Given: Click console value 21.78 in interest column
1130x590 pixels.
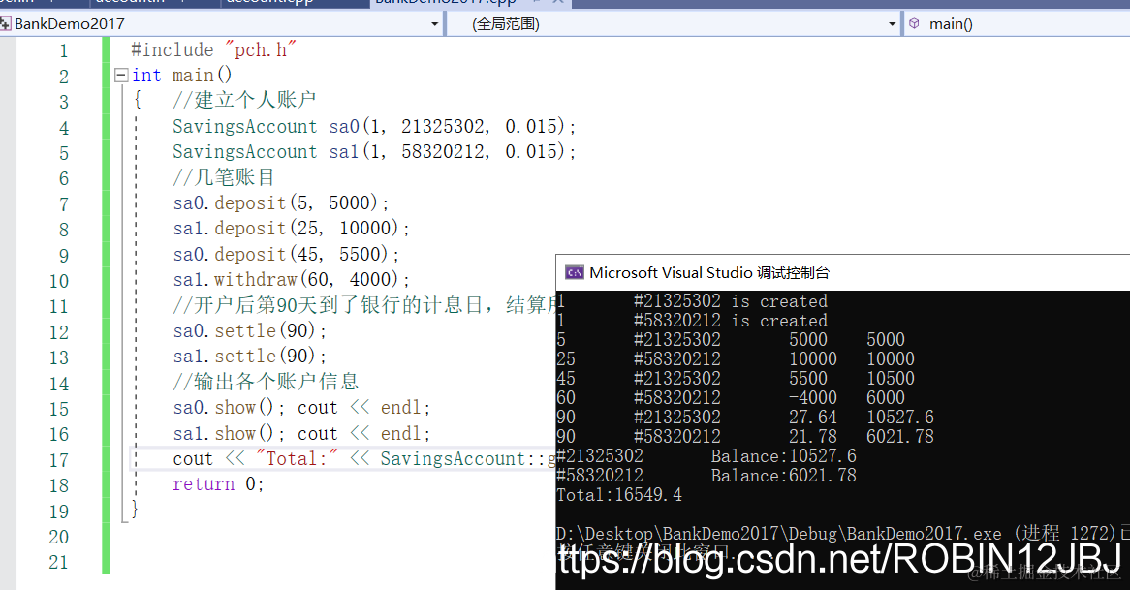Looking at the screenshot, I should 813,437.
